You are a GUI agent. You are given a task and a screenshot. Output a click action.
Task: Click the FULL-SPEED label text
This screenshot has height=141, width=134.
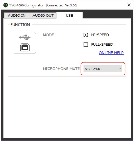click(x=102, y=44)
